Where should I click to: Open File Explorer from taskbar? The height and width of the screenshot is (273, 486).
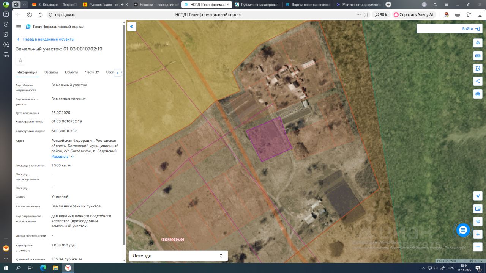tap(55, 268)
